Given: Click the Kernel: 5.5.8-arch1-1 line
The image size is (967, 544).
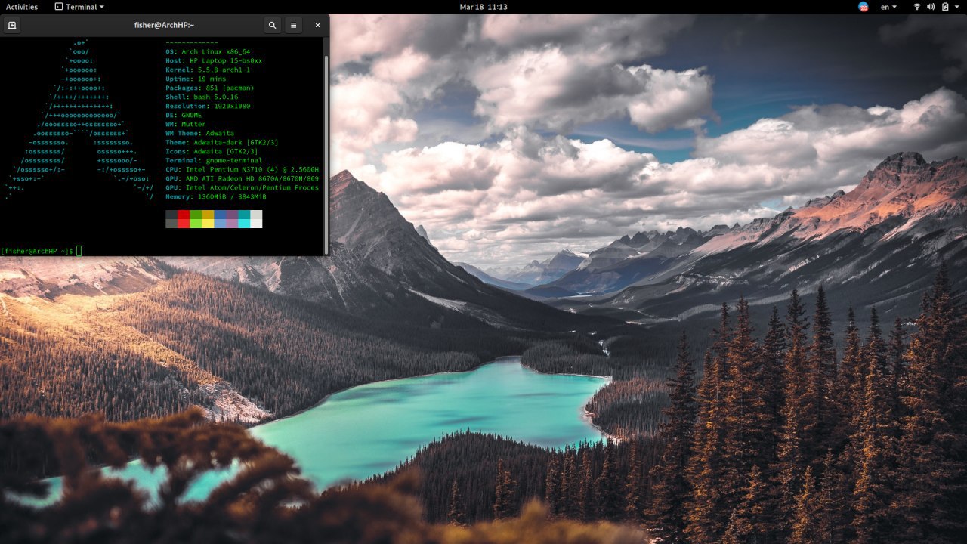Looking at the screenshot, I should click(x=208, y=70).
